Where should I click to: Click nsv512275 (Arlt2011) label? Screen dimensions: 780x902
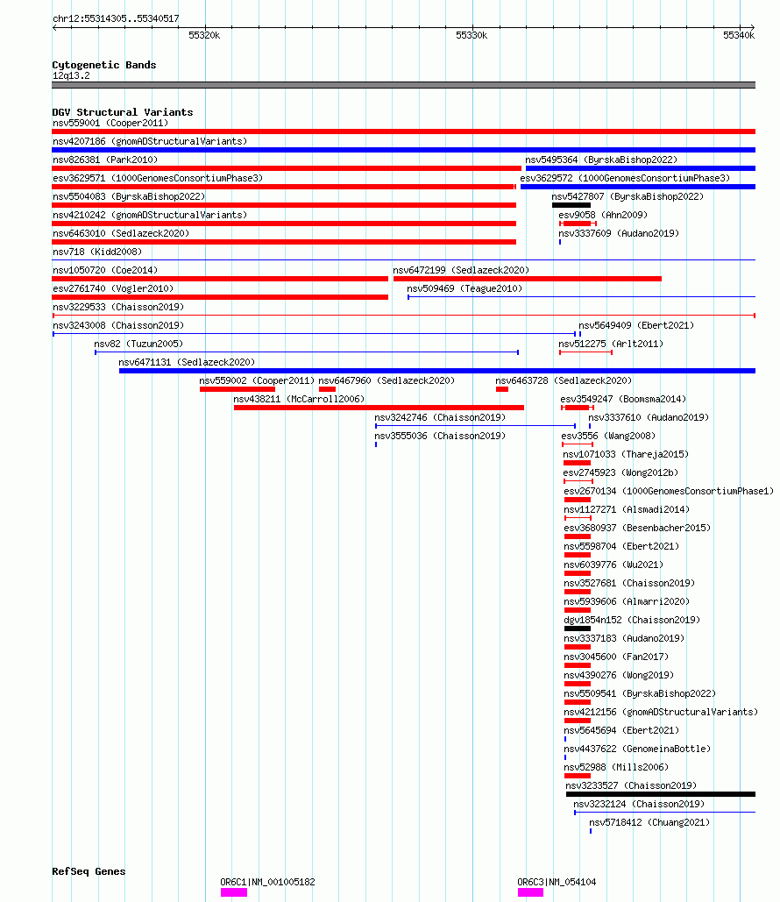point(611,344)
